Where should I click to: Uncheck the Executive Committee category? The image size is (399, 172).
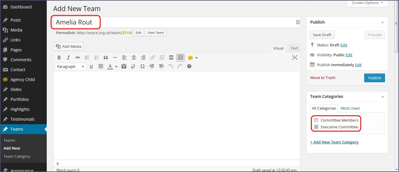(x=316, y=127)
